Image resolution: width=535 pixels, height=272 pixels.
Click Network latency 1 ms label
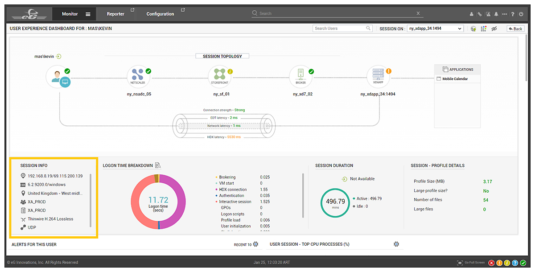pos(224,126)
